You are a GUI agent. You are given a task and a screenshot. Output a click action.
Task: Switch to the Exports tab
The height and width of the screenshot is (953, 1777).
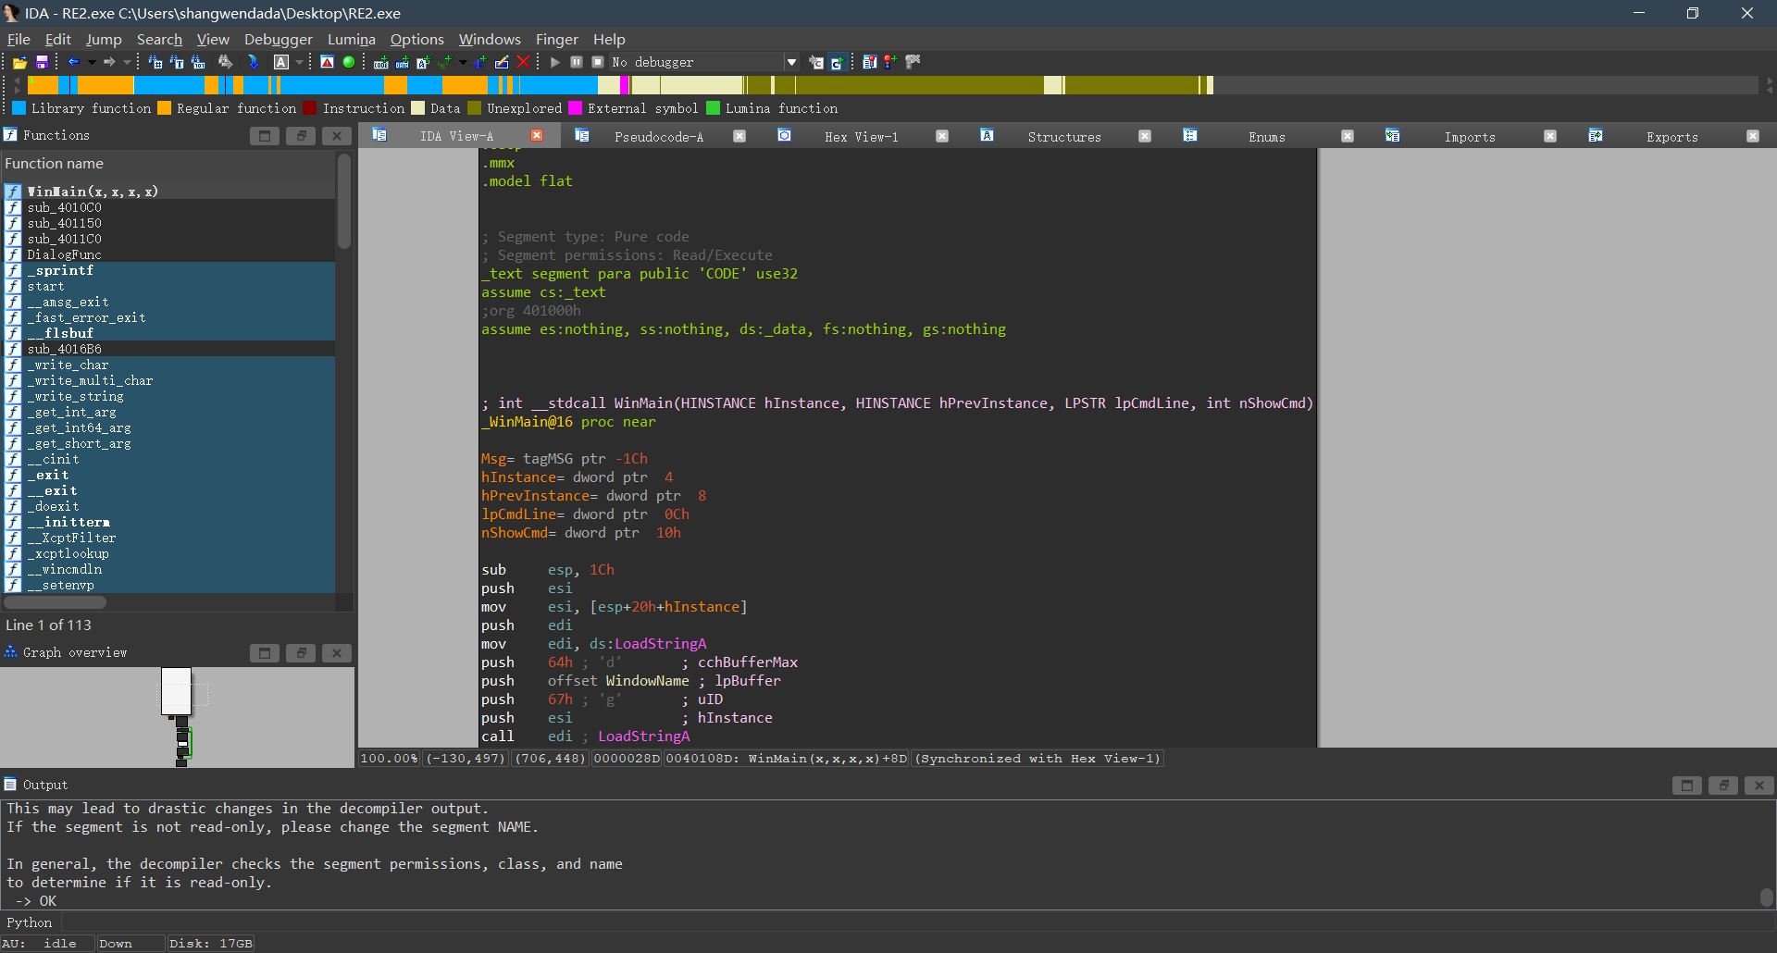pyautogui.click(x=1672, y=136)
